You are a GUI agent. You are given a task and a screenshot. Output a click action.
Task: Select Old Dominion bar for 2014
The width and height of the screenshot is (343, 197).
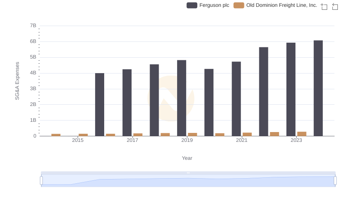click(56, 135)
